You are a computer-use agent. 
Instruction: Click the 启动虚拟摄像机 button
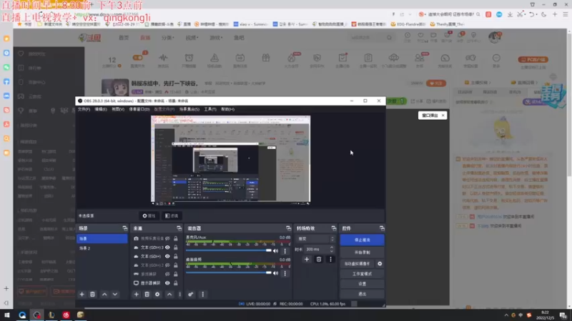coord(357,263)
